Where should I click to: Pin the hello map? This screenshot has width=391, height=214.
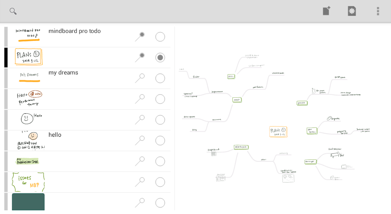pos(140,140)
